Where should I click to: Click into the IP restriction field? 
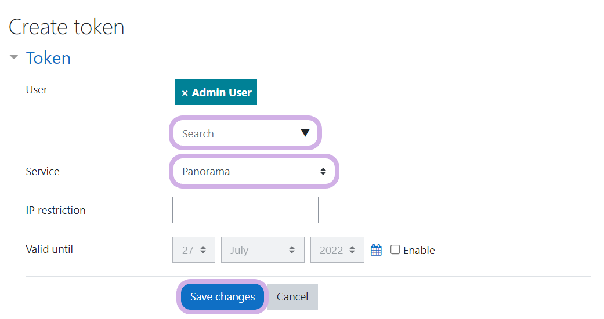tap(245, 210)
